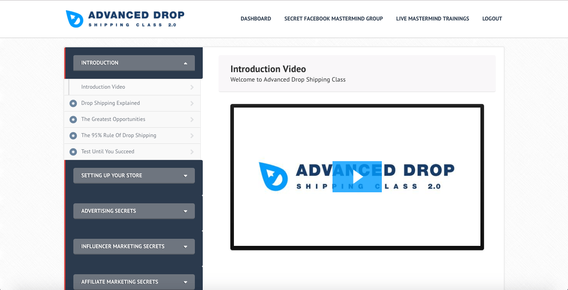The width and height of the screenshot is (568, 290).
Task: Click the status circle beside The Greatest Opportunities
Action: (73, 119)
